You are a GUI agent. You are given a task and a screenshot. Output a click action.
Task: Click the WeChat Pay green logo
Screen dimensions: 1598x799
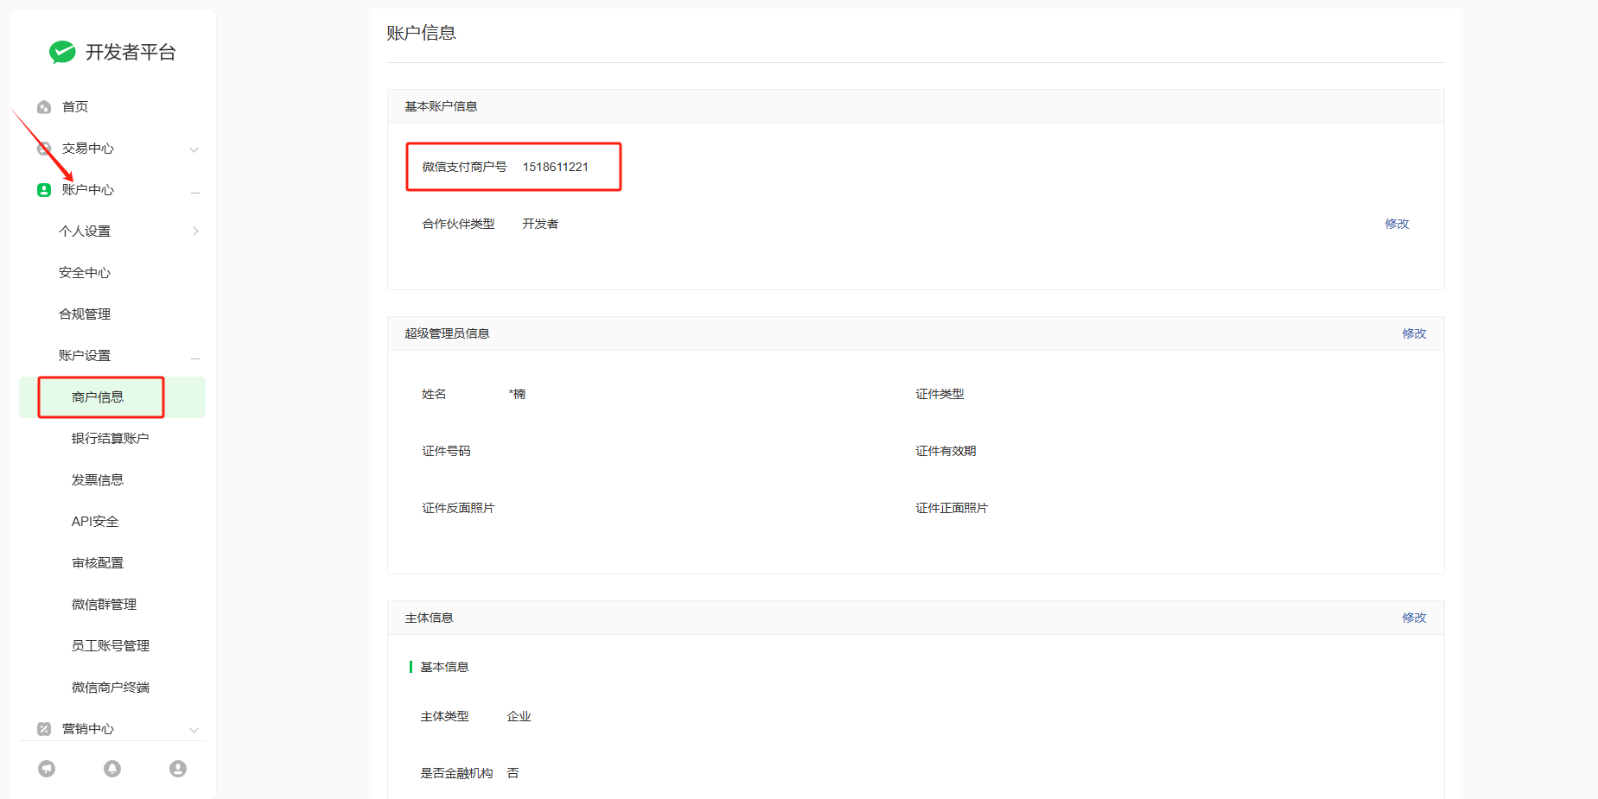pyautogui.click(x=62, y=52)
